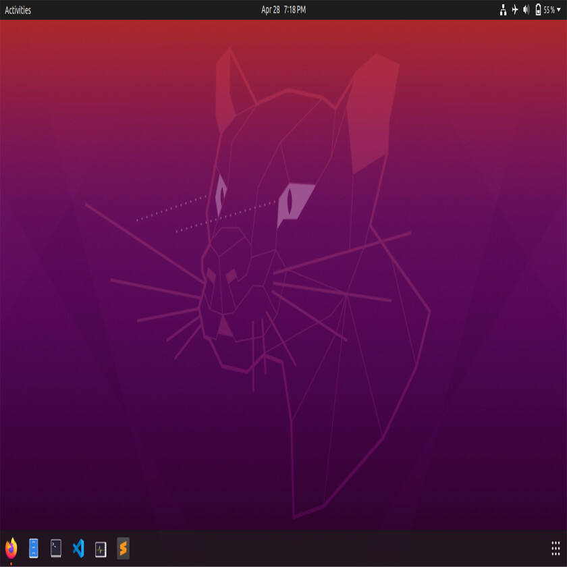This screenshot has width=567, height=567.
Task: Click the volume speaker icon
Action: tap(526, 9)
